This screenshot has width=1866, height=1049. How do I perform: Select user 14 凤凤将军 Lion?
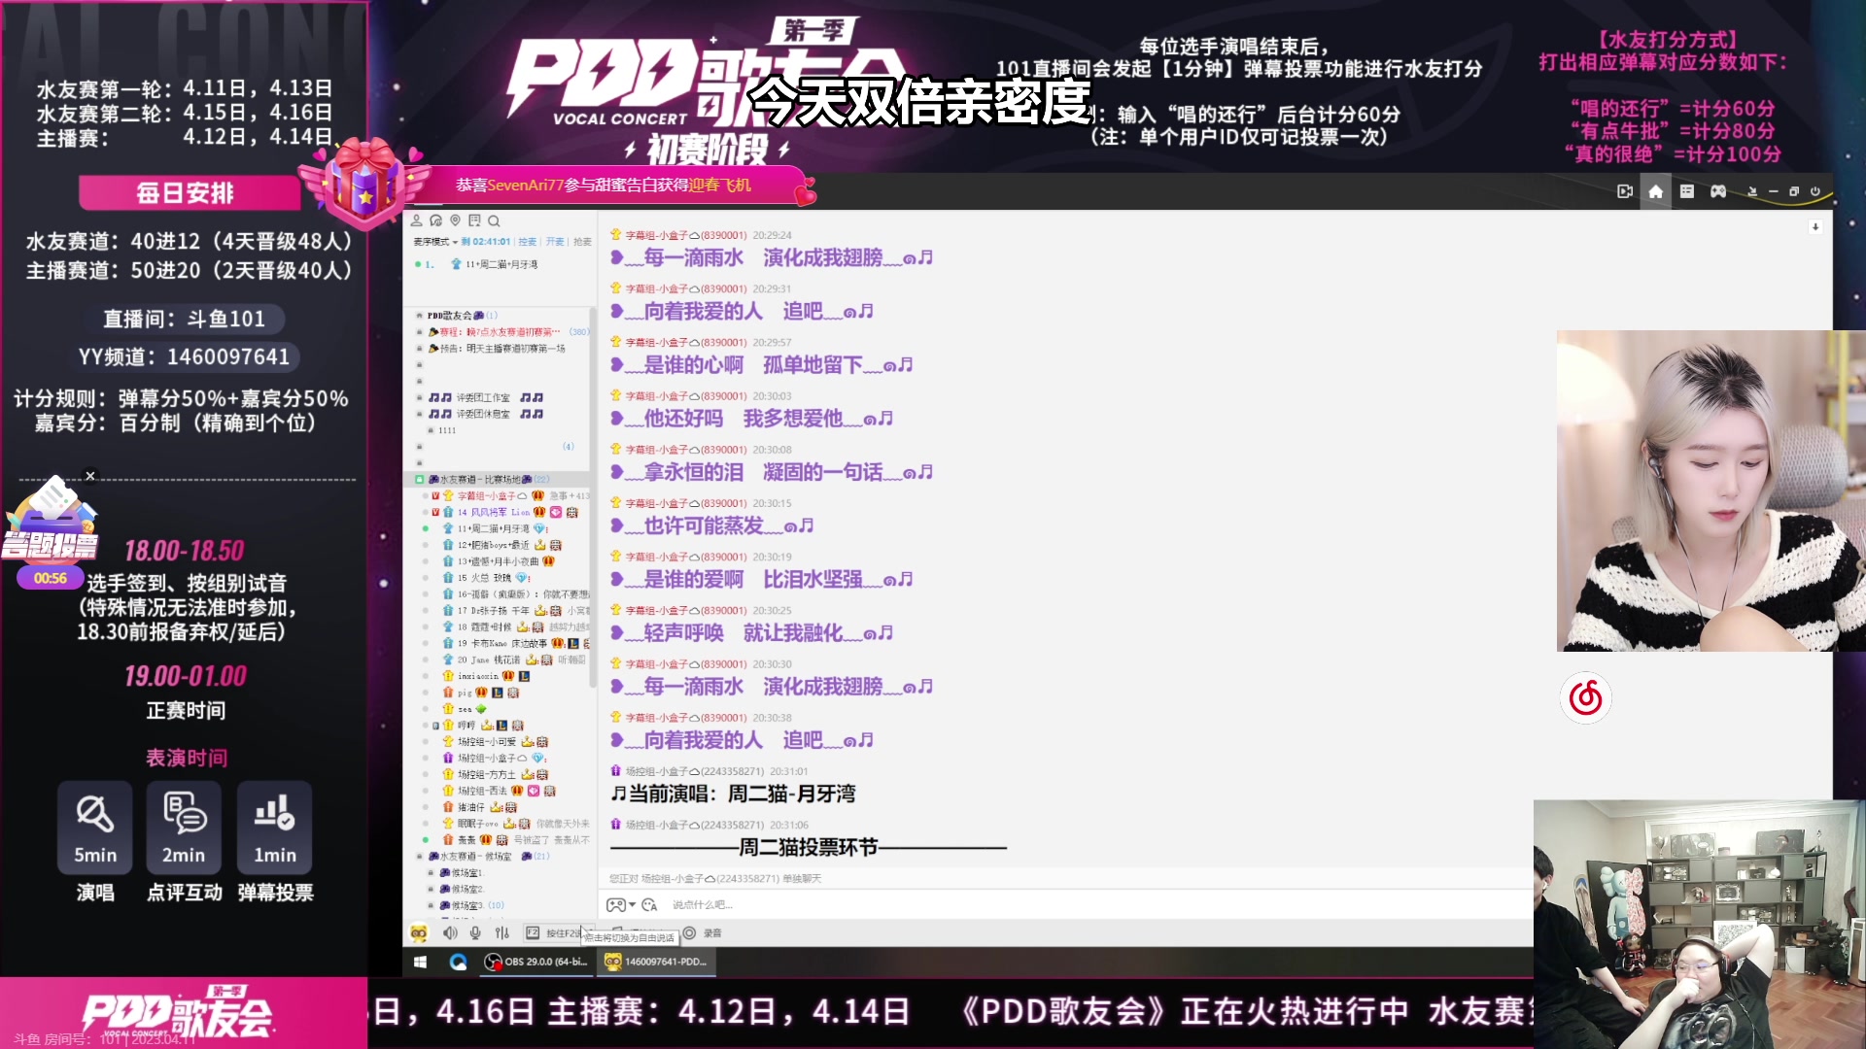tap(496, 513)
